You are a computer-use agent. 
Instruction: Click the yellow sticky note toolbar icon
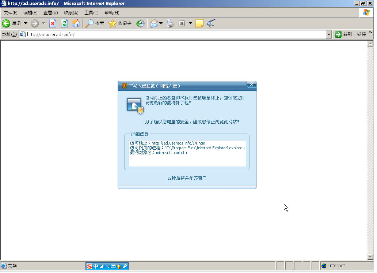[199, 23]
